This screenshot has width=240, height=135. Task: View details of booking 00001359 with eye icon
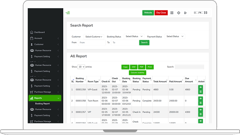[x=201, y=87]
